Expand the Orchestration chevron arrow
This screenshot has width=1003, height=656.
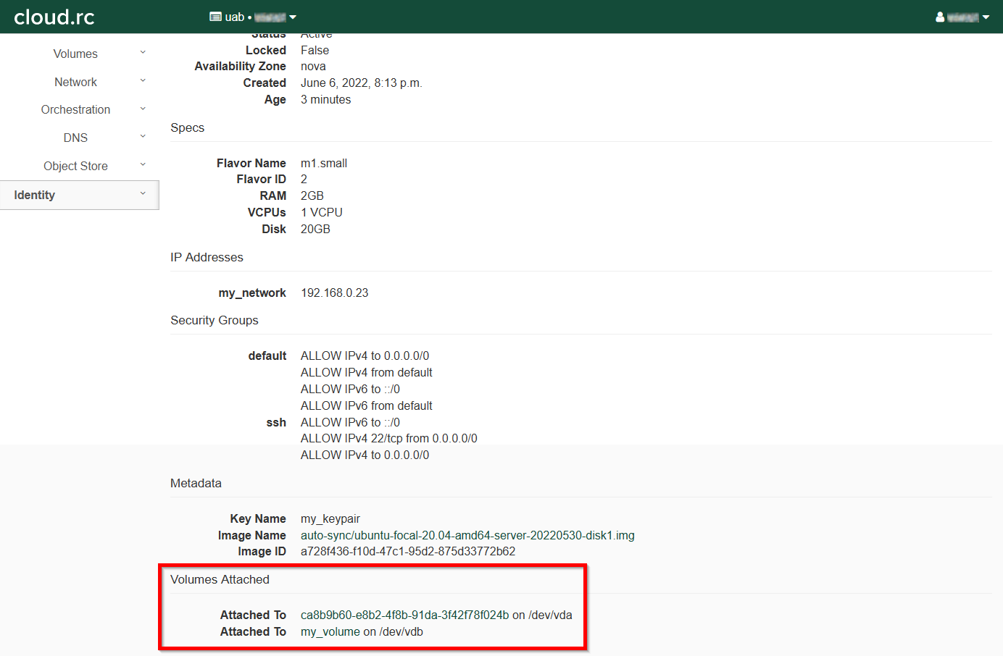coord(143,109)
